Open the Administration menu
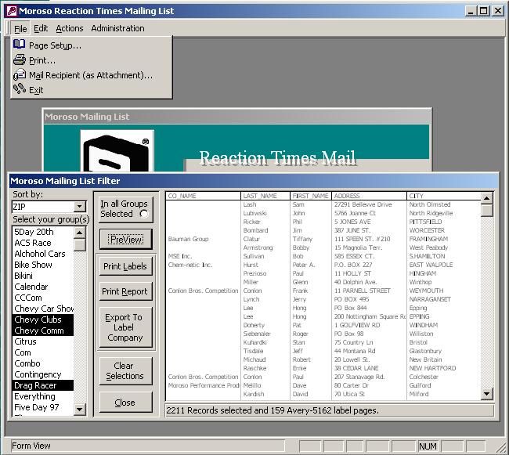This screenshot has width=509, height=455. coord(117,28)
